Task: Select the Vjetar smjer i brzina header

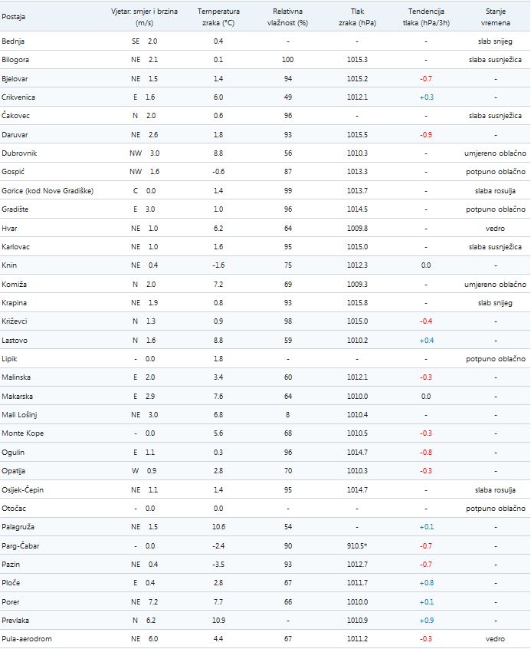Action: point(145,17)
